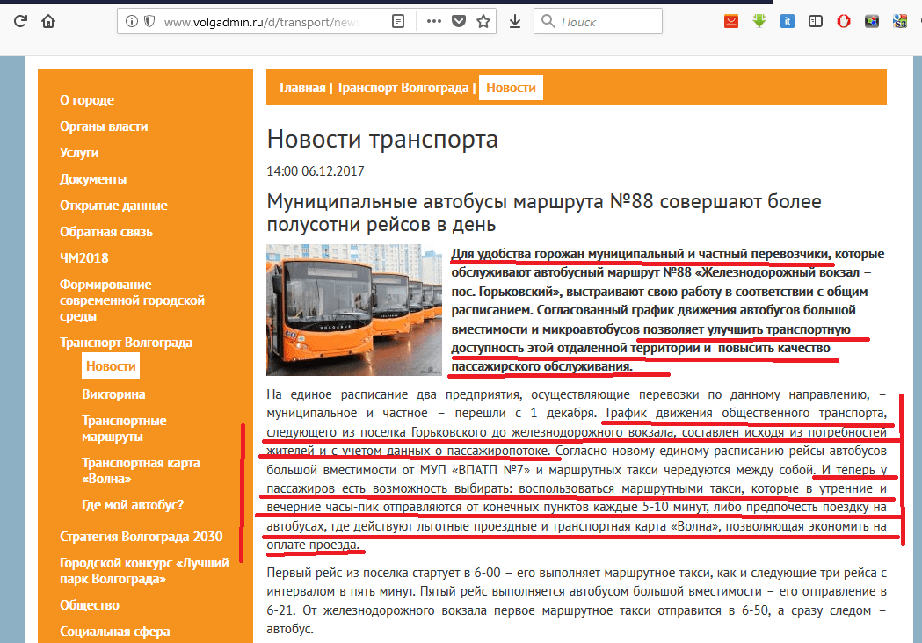Open 'Открытые данные' sidebar menu item

(113, 206)
